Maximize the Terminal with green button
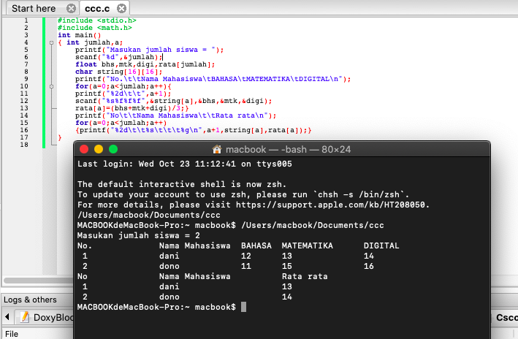 (x=113, y=149)
